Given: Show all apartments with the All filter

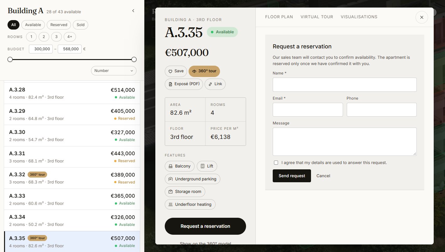Looking at the screenshot, I should pyautogui.click(x=13, y=25).
